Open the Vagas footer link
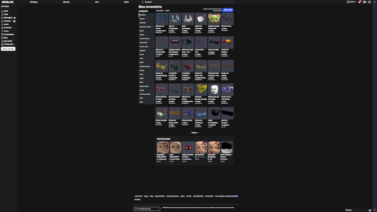This screenshot has width=377, height=212. tap(146, 196)
